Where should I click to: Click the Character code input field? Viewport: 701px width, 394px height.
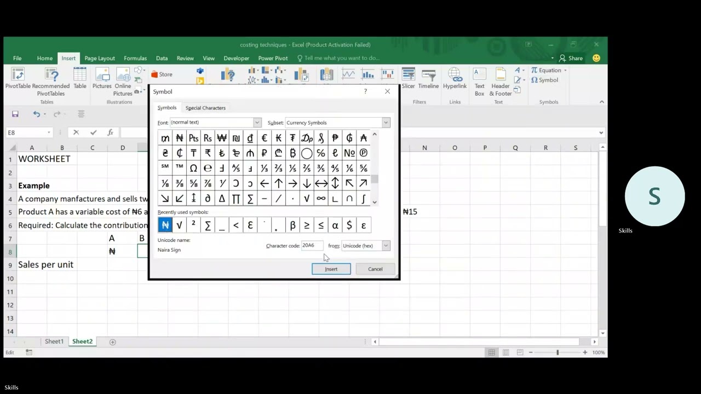(x=312, y=246)
